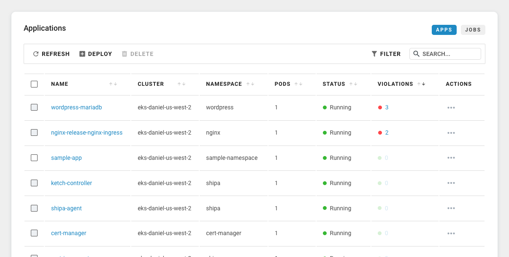The width and height of the screenshot is (509, 257).
Task: Click the 0 violations count for shipa-agent
Action: [x=387, y=208]
